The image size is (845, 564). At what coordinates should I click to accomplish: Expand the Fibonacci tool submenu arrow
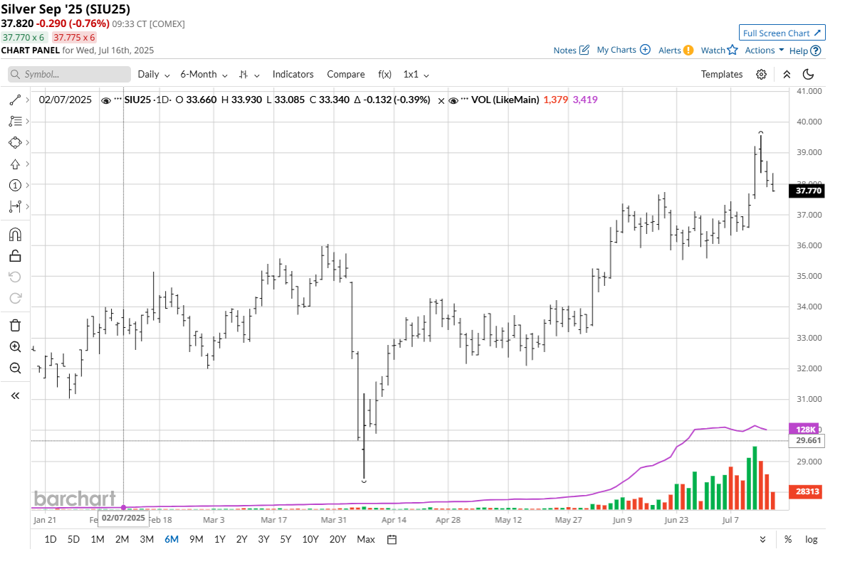click(x=28, y=121)
